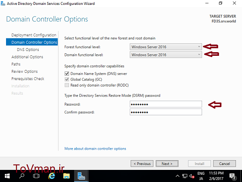Viewport: 242px width, 182px height.
Task: Open taskbar search magnifier
Action: coord(22,176)
